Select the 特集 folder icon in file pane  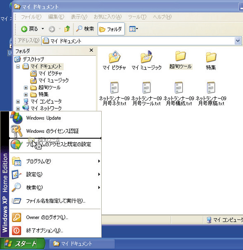(x=211, y=57)
